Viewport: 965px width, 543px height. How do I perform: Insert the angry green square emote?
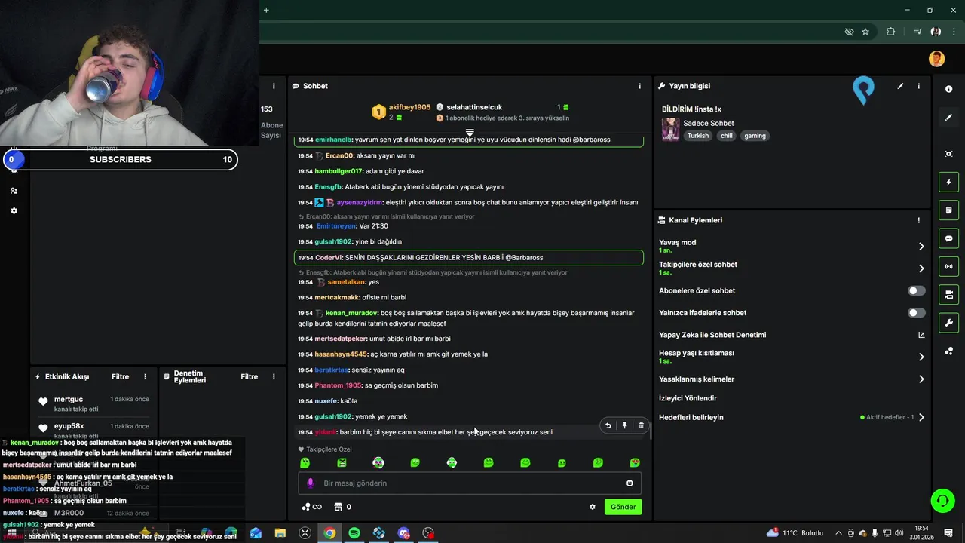point(342,462)
